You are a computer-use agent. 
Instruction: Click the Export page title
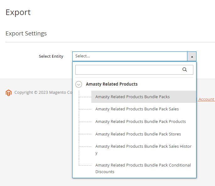(x=18, y=12)
